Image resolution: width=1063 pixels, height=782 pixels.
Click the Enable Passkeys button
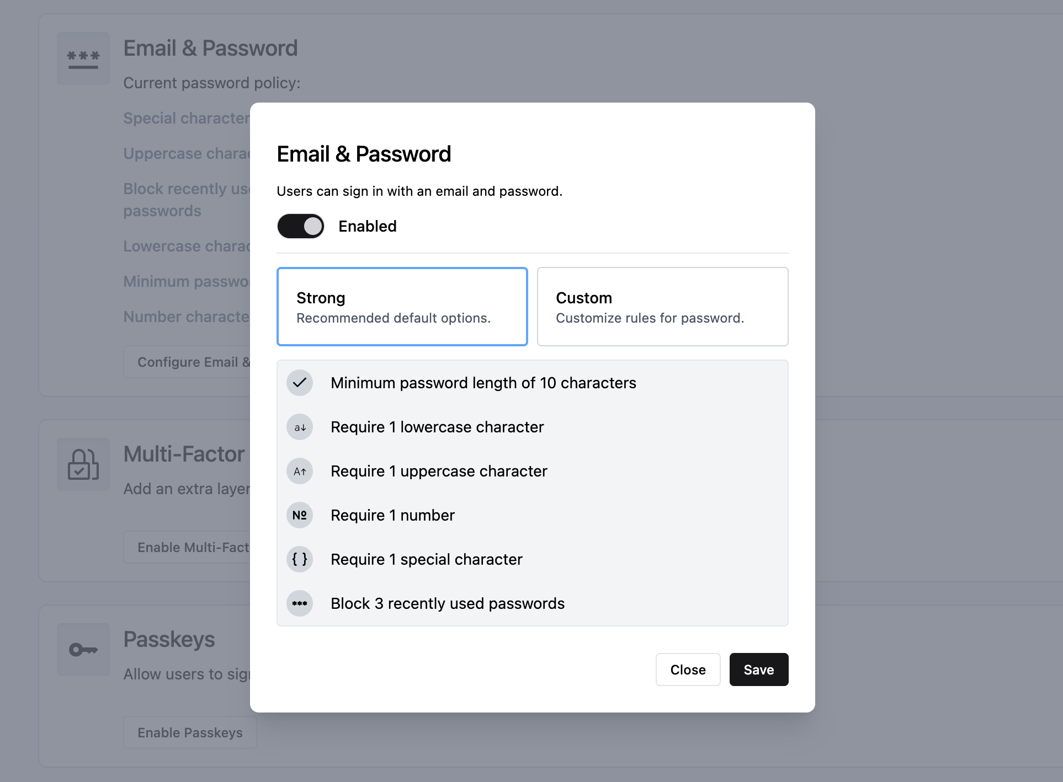tap(189, 732)
